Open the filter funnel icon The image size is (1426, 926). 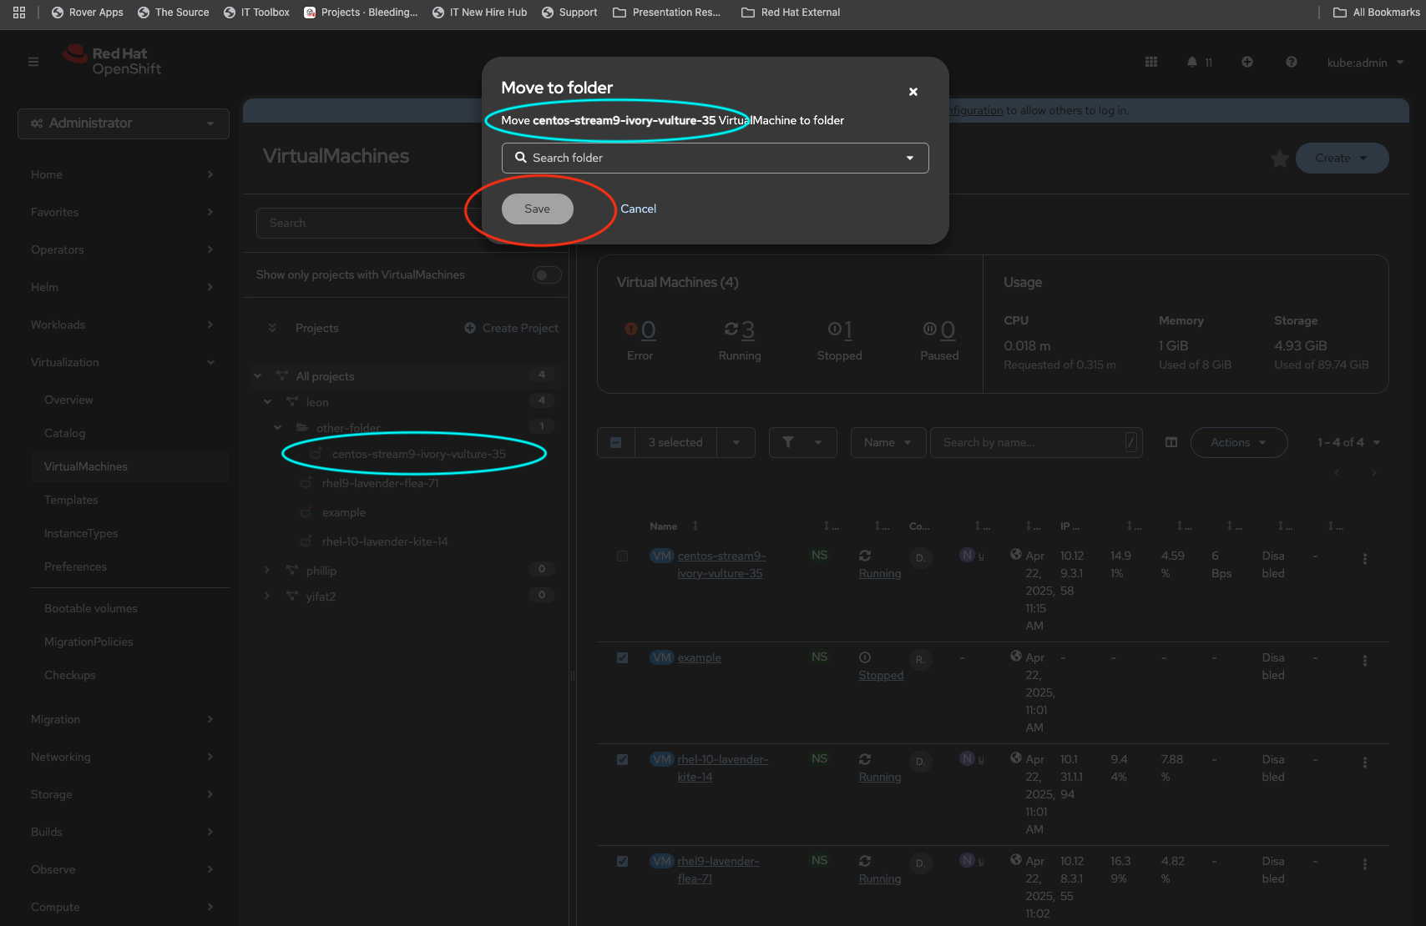pos(788,442)
